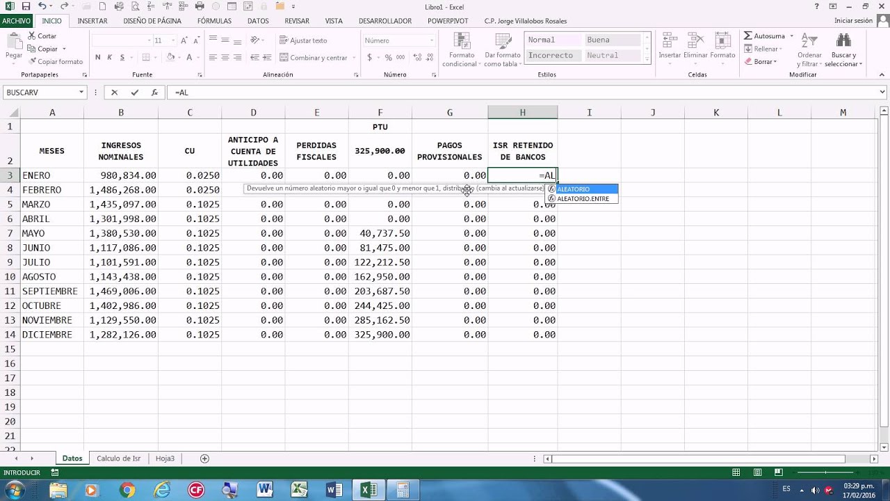Open Rellenar fill dropdown
Screen dimensions: 890x501
763,49
